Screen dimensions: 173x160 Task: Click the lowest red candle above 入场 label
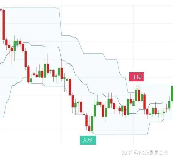click(89, 129)
